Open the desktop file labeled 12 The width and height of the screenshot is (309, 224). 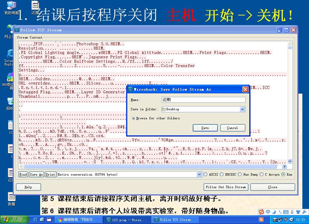point(10,127)
